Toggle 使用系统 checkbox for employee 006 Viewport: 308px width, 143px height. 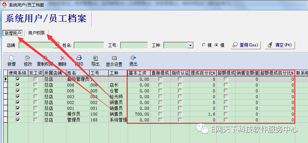tap(18, 85)
